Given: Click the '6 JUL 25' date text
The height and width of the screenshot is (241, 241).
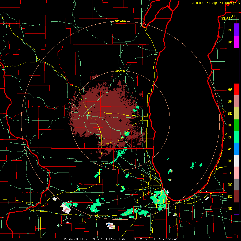Looking at the screenshot, I should (x=155, y=239).
